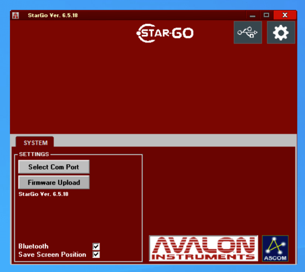The width and height of the screenshot is (305, 272).
Task: Click the StarGo app icon in title bar
Action: click(16, 15)
